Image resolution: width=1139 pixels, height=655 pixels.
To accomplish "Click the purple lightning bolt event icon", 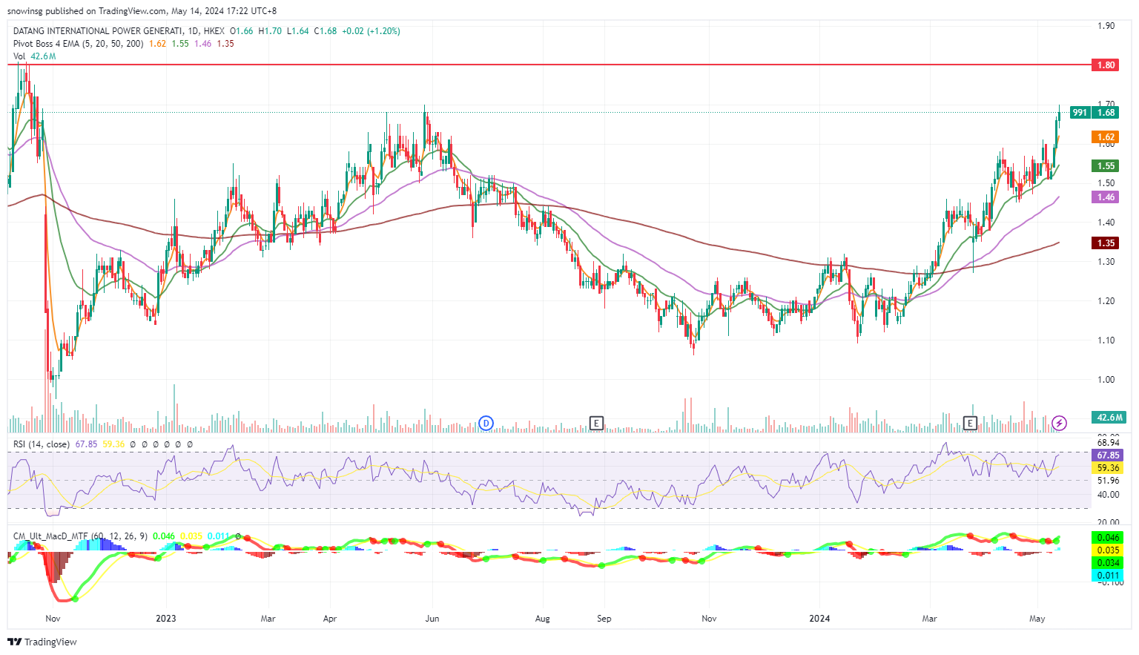I will [1060, 424].
